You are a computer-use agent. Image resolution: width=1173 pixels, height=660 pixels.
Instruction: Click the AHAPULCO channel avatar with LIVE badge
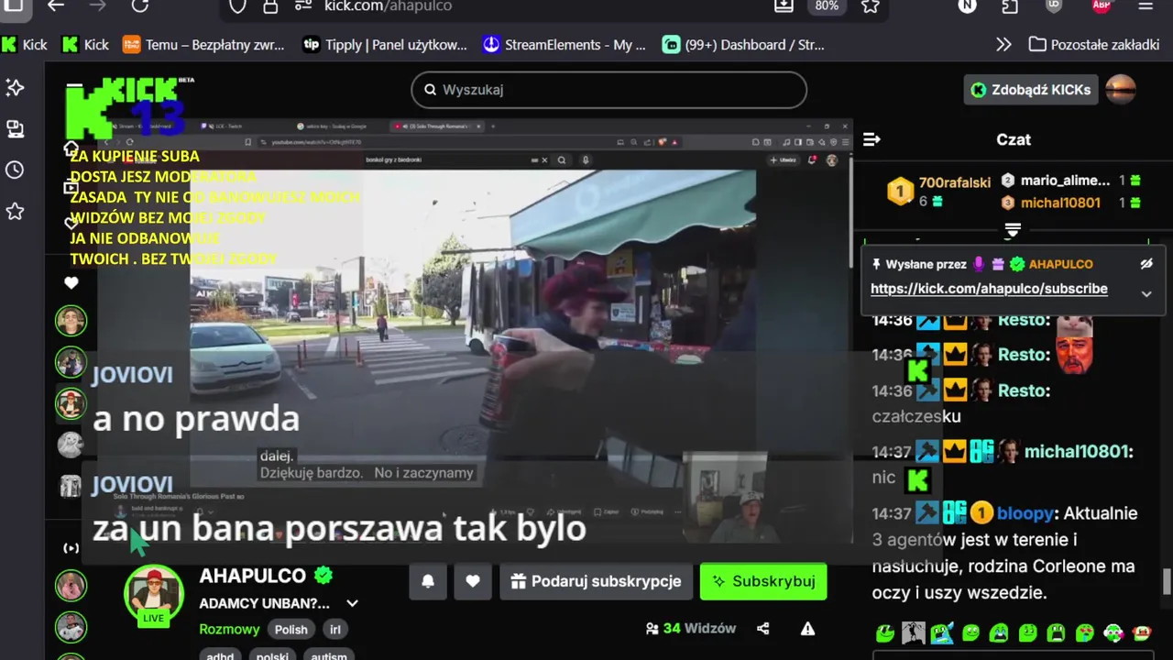point(153,595)
